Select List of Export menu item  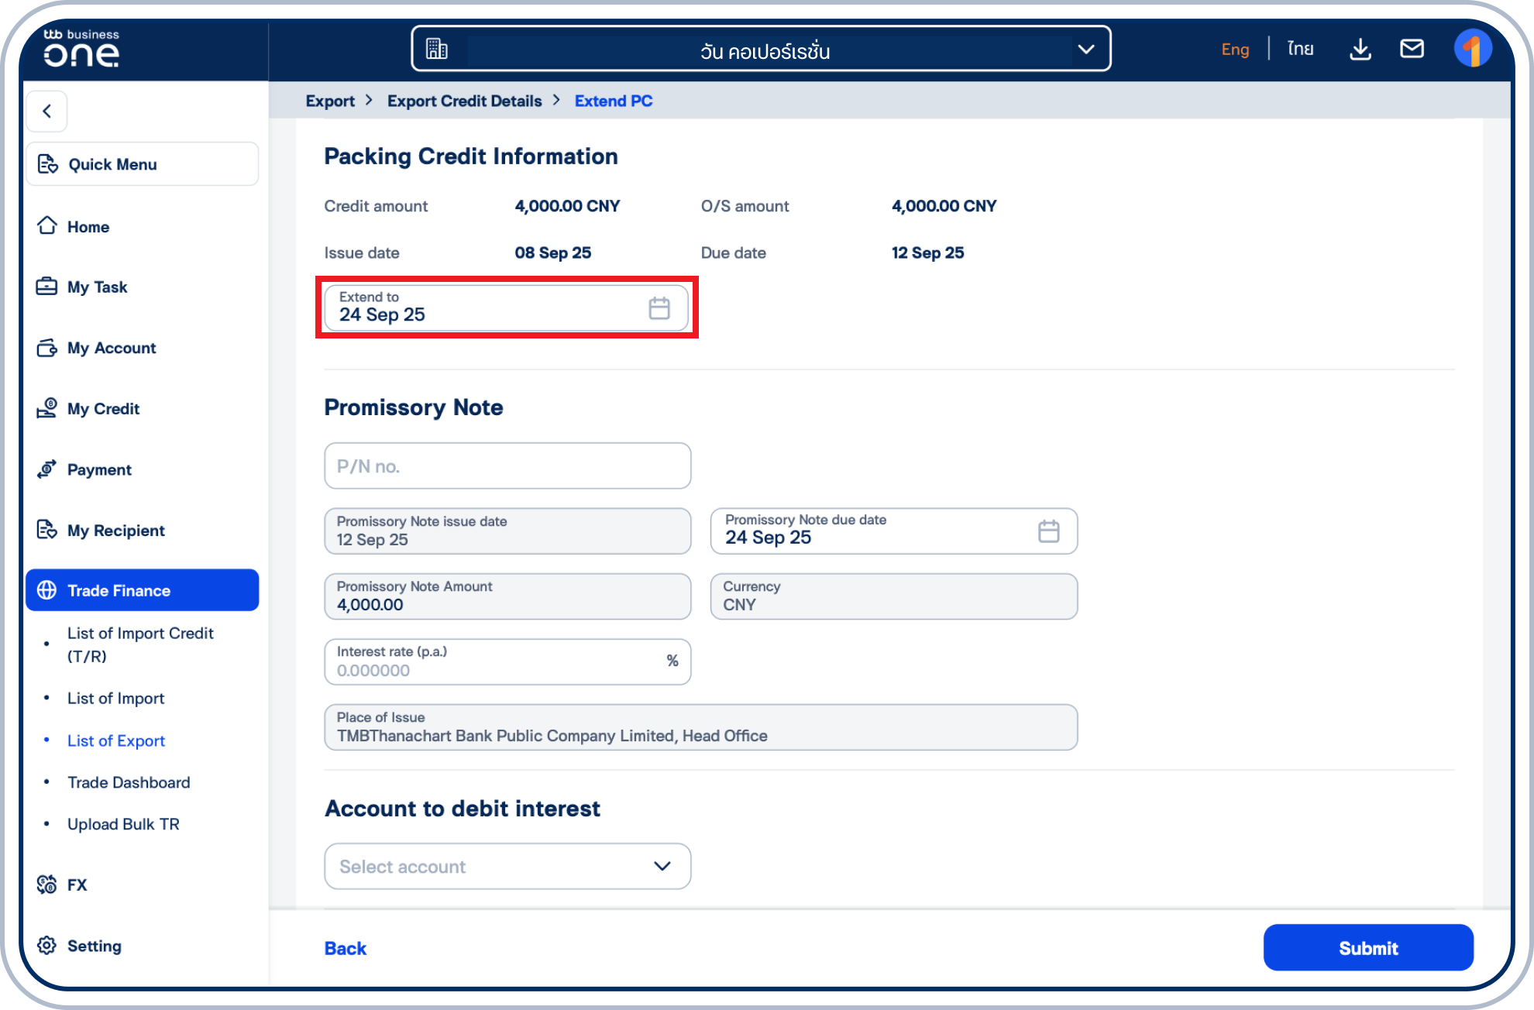tap(116, 740)
